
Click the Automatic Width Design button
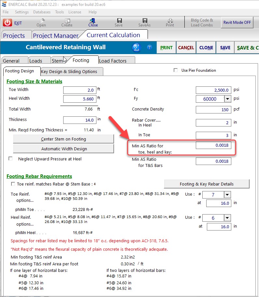point(64,149)
